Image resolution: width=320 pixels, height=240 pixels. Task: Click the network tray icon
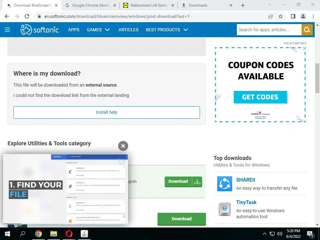tap(272, 234)
